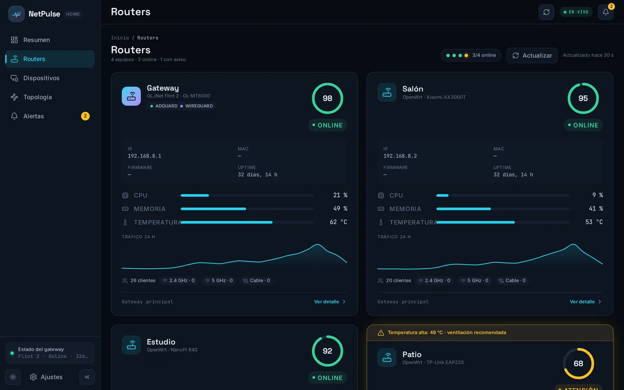Image resolution: width=624 pixels, height=390 pixels.
Task: Click the ADGUARD tag on Gateway
Action: (x=164, y=106)
